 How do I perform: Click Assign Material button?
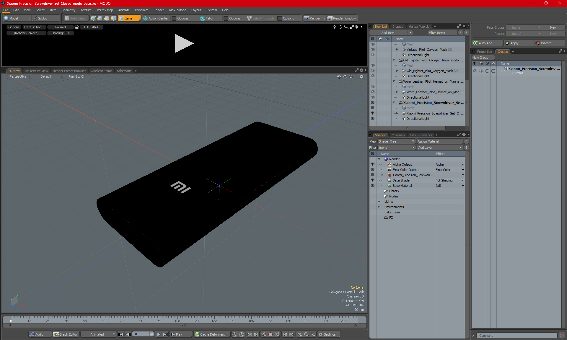coord(440,141)
